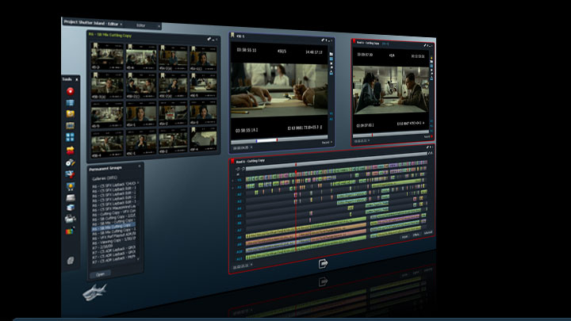Open the disc and pencil tool
Viewport: 571px width, 321px height.
click(71, 162)
